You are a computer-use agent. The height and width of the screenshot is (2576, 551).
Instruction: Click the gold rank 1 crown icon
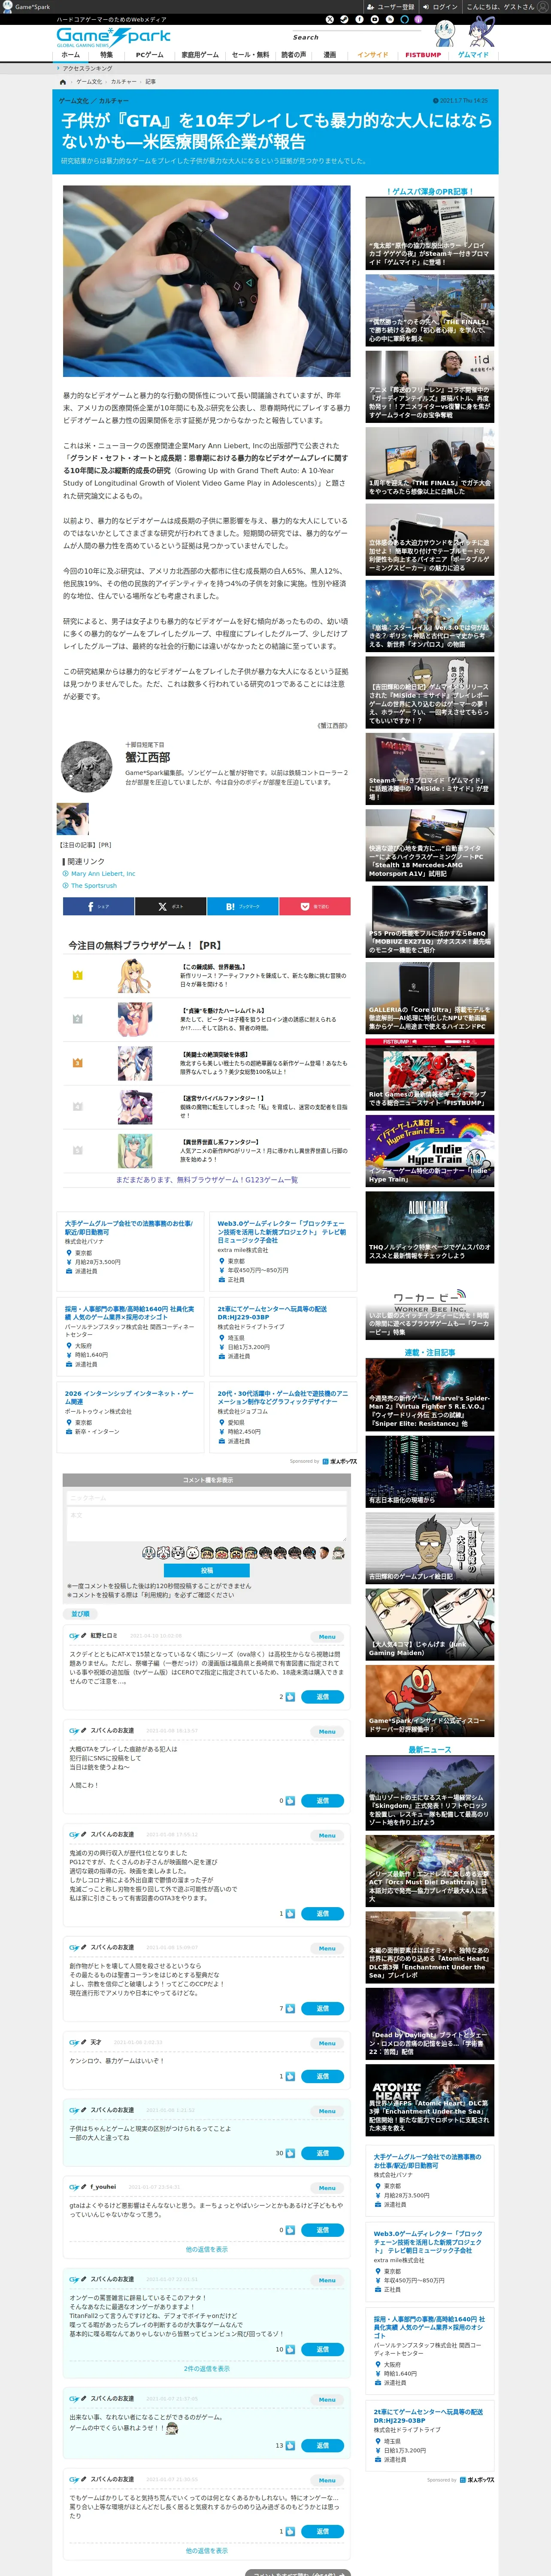point(78,975)
